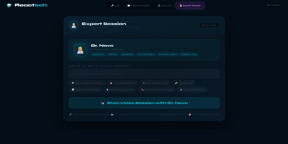The width and height of the screenshot is (288, 144).
Task: Click the Reactech logo icon
Action: (x=9, y=5)
